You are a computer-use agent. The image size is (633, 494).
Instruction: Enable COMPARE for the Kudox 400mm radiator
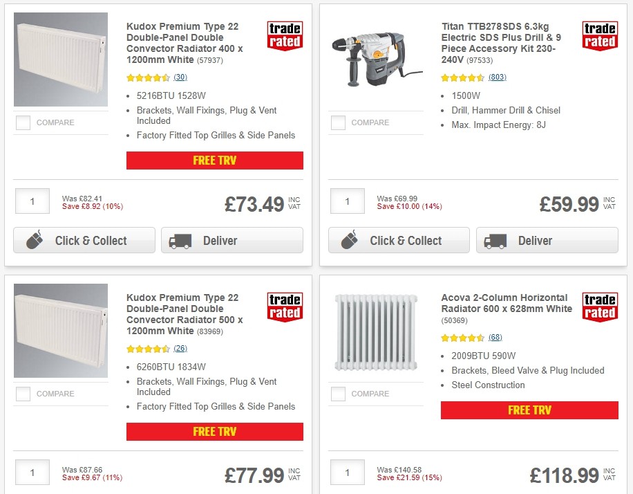[23, 122]
